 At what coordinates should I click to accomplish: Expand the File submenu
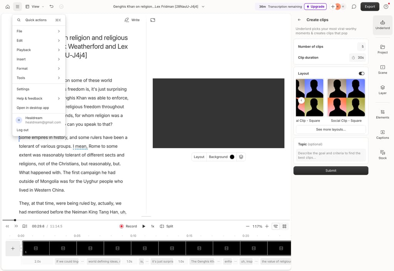coord(38,31)
